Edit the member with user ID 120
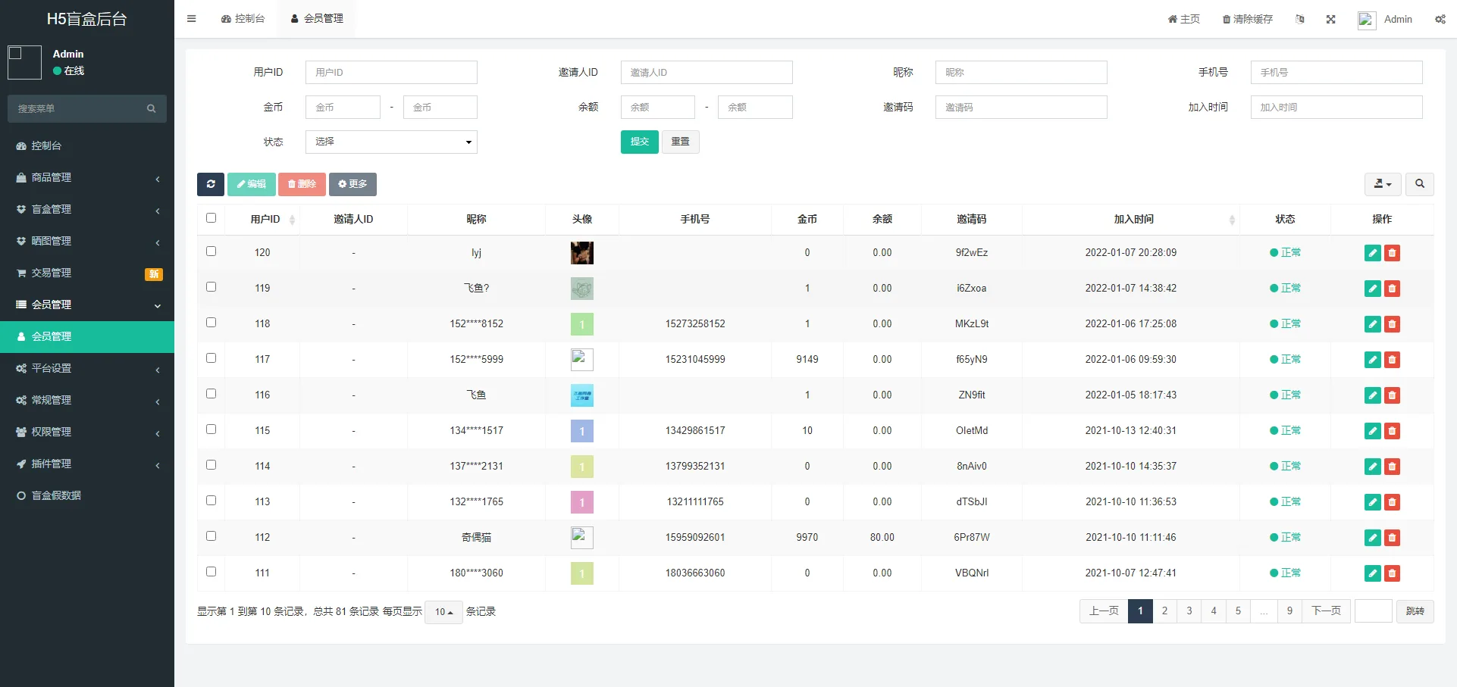Screen dimensions: 1457x687 click(1372, 253)
